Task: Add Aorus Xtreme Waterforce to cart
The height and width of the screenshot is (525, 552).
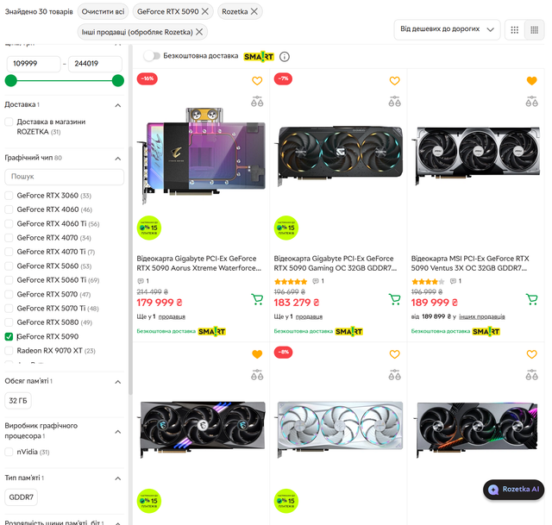Action: click(x=257, y=299)
